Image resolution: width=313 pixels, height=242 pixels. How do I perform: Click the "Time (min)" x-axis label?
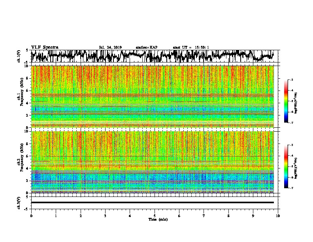click(158, 219)
